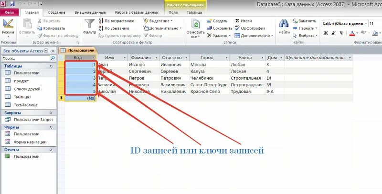Create a new record with Создать
This screenshot has height=194, width=382.
(x=217, y=21)
